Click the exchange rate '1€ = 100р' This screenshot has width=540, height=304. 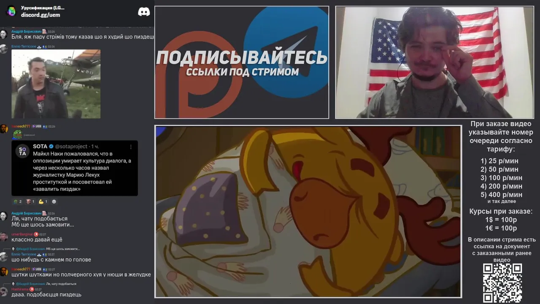[501, 228]
